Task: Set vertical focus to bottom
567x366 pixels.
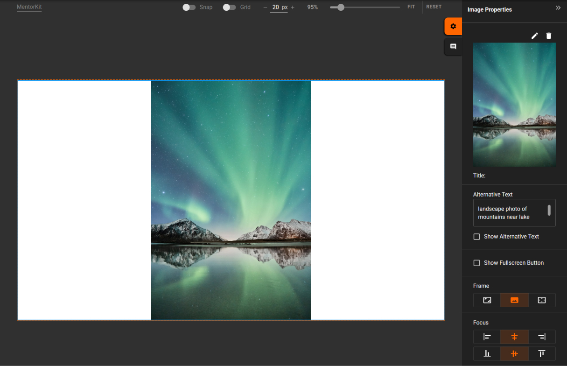Action: 487,354
